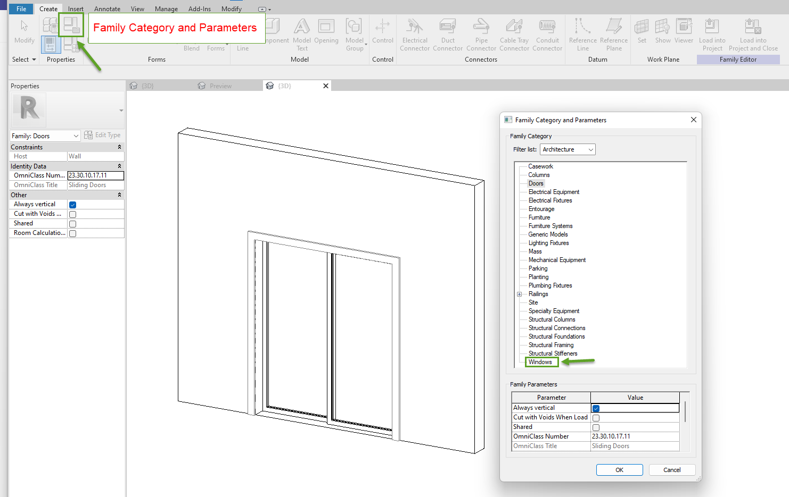Toggle Cut with Voids When Loaded in dialog
This screenshot has width=789, height=497.
pos(596,418)
